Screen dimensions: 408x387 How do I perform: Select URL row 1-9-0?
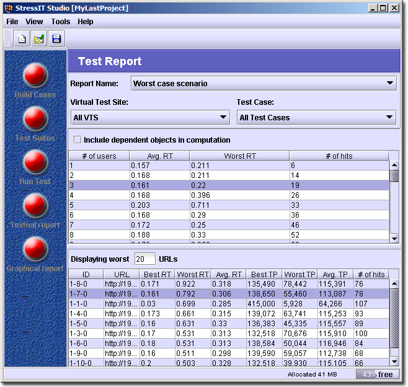pos(229,353)
